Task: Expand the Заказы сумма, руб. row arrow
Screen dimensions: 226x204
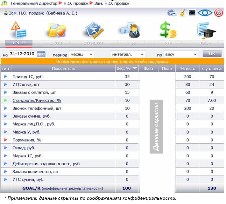Action: pyautogui.click(x=5, y=116)
